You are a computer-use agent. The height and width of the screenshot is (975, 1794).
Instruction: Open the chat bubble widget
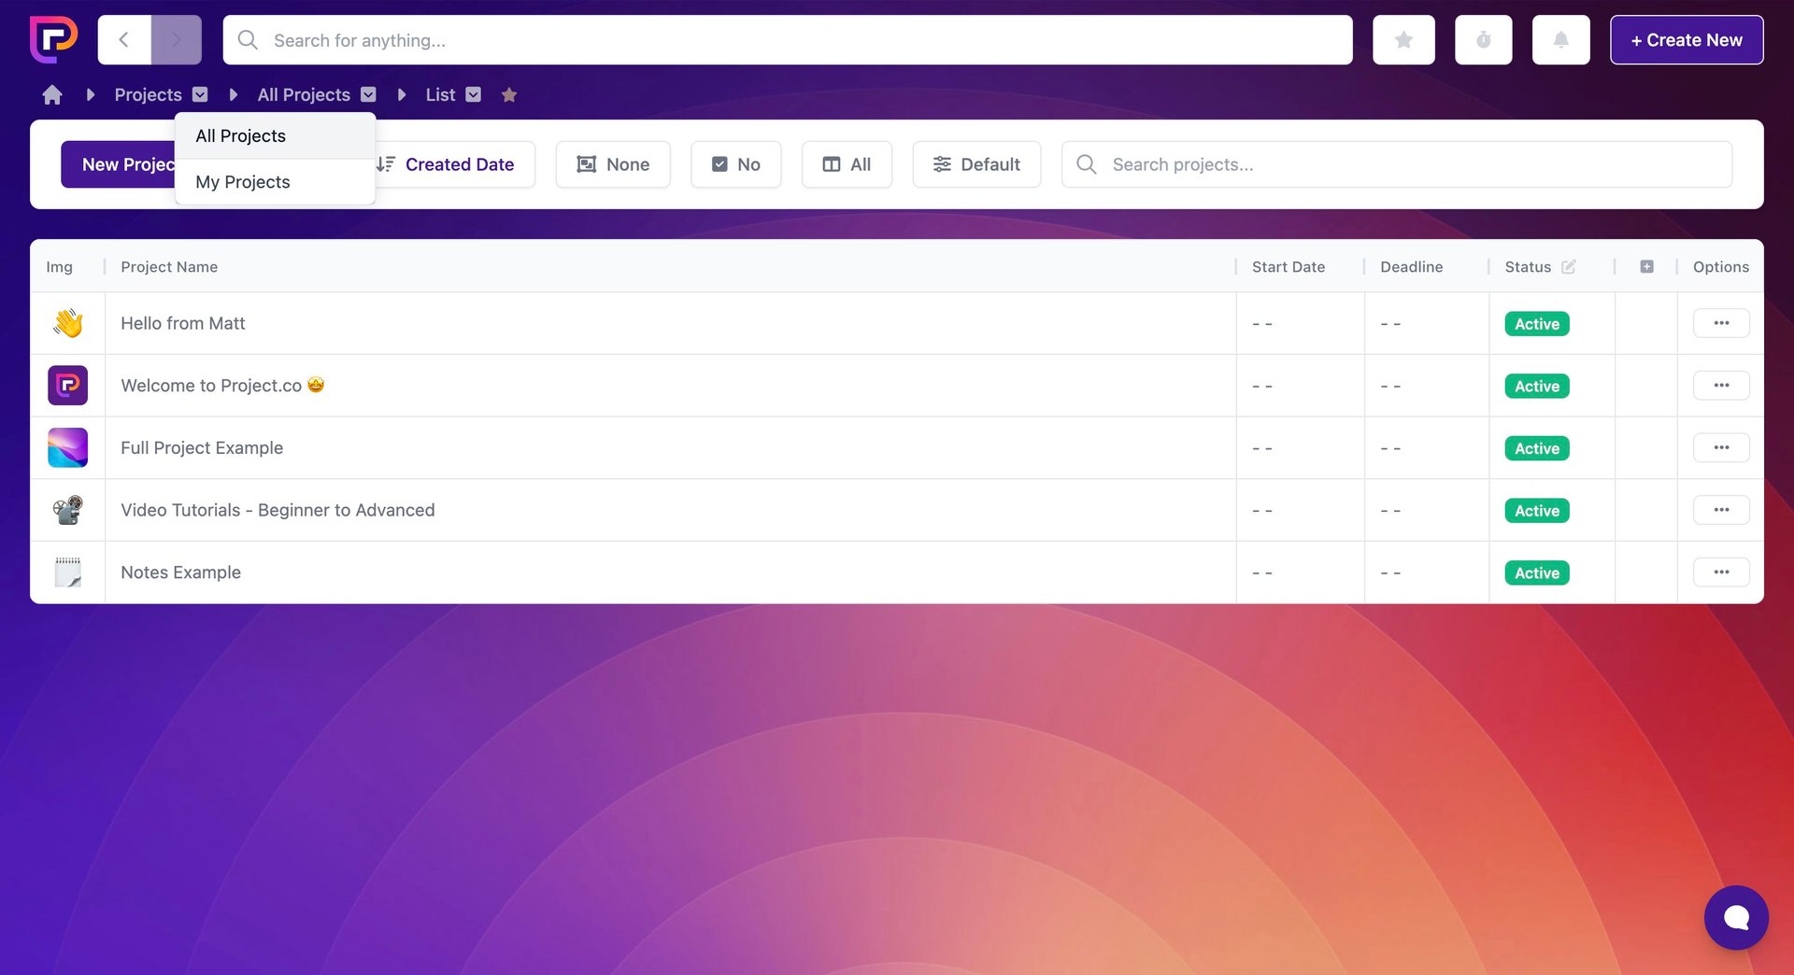tap(1736, 917)
